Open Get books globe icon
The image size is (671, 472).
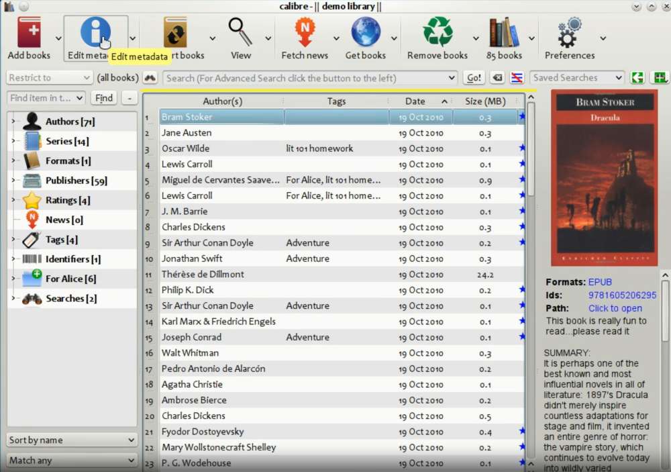click(366, 32)
